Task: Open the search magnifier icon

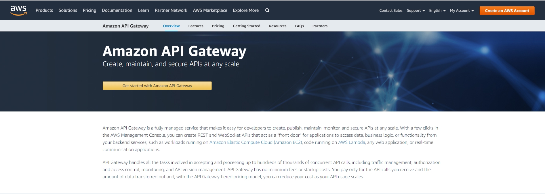Action: point(267,10)
